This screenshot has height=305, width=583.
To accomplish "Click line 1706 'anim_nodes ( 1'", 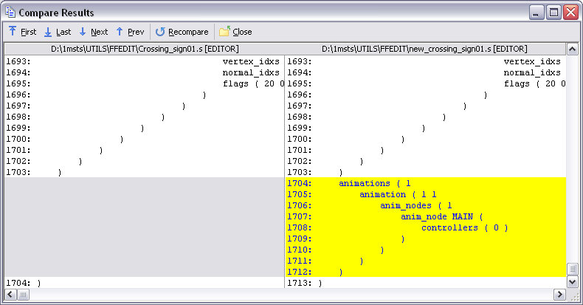I will 426,205.
